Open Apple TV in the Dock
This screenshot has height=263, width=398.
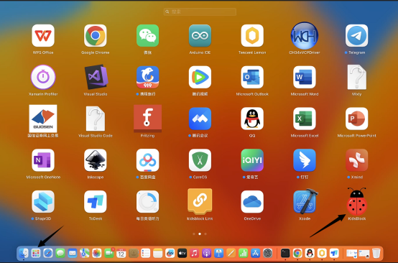tap(182, 253)
